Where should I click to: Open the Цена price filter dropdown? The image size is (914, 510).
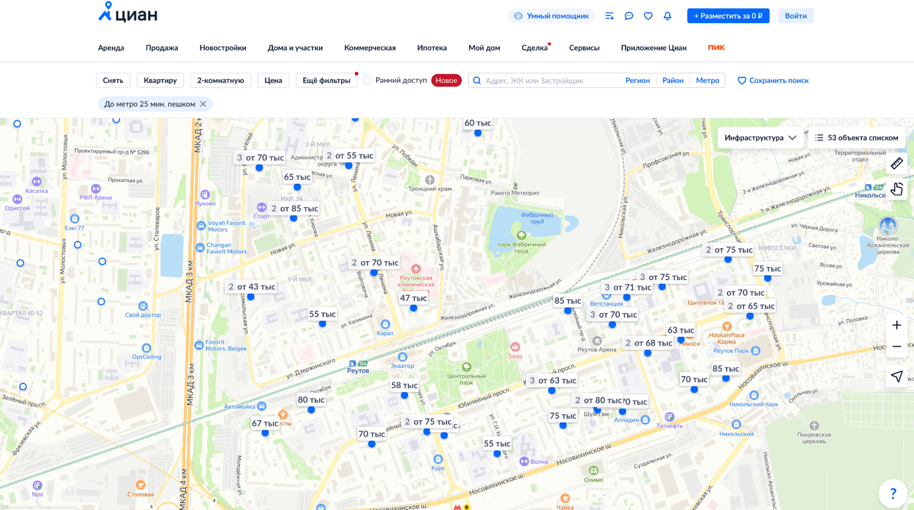click(273, 80)
